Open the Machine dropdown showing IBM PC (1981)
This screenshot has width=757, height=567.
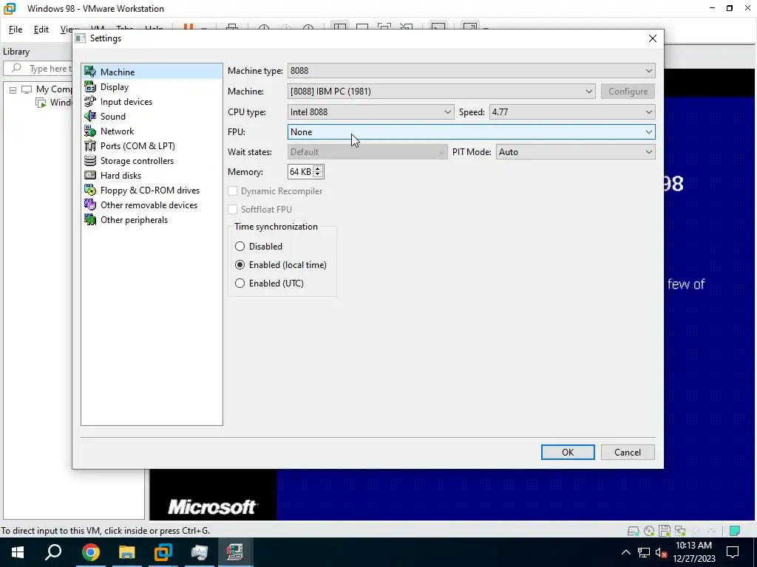(441, 91)
